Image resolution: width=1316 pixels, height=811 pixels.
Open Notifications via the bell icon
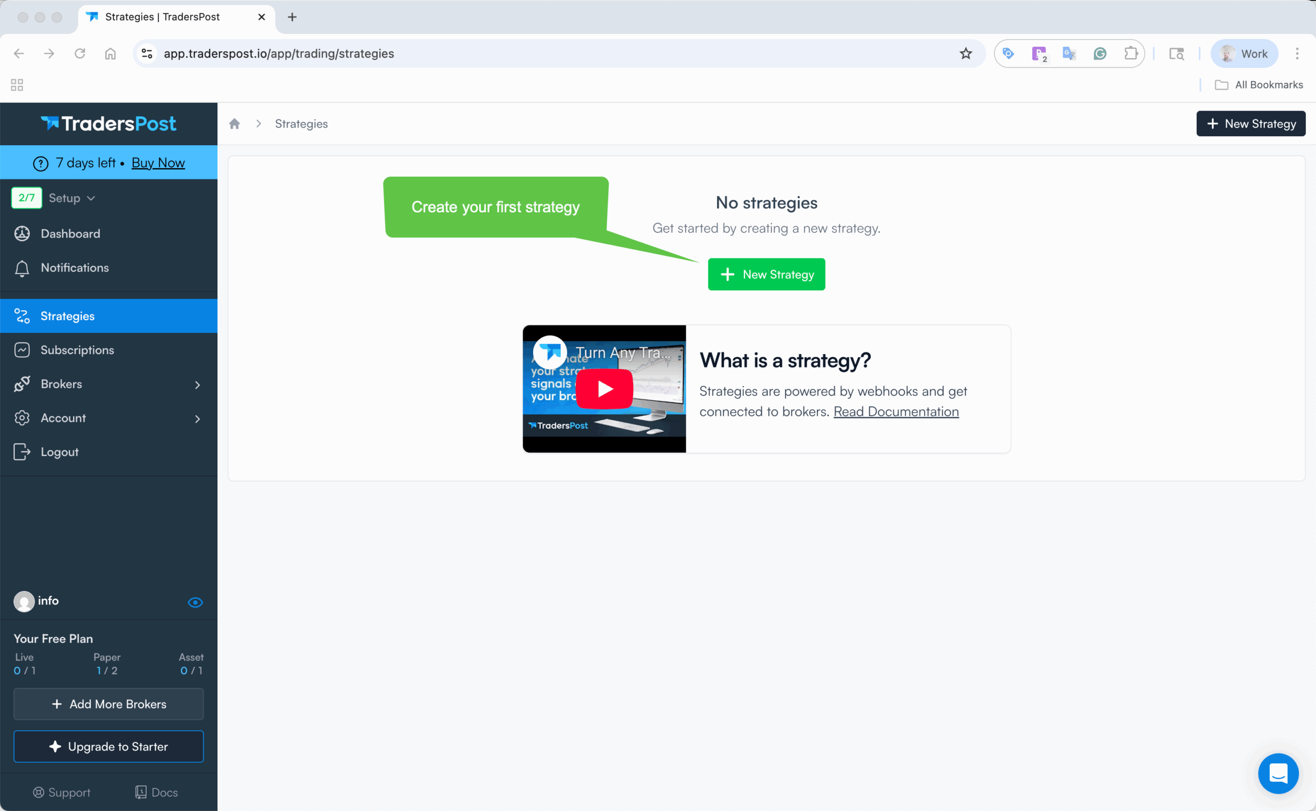(x=22, y=268)
